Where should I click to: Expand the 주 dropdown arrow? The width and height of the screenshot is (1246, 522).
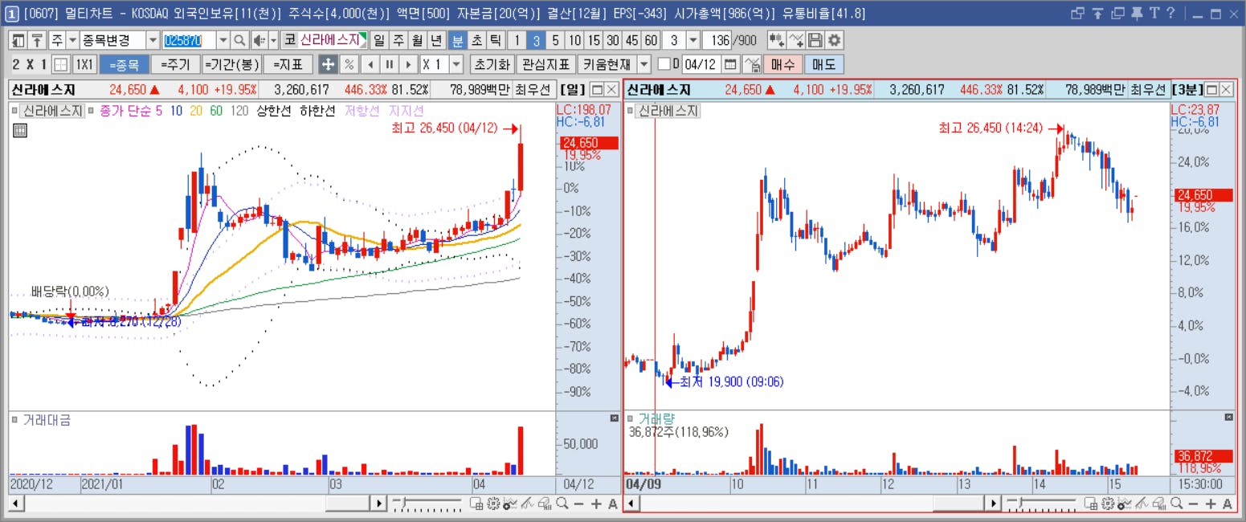coord(71,40)
